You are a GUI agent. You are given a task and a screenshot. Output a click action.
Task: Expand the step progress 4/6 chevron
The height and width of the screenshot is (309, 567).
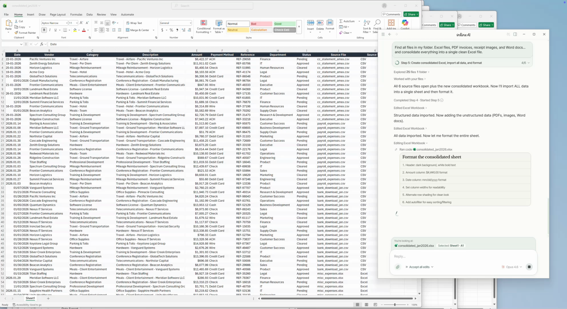tap(528, 63)
